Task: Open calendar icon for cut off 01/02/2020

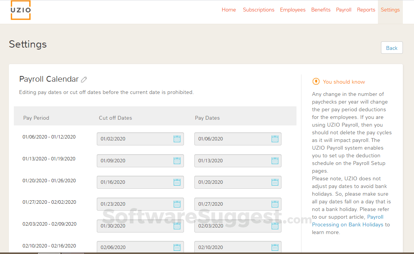Action: pos(177,139)
